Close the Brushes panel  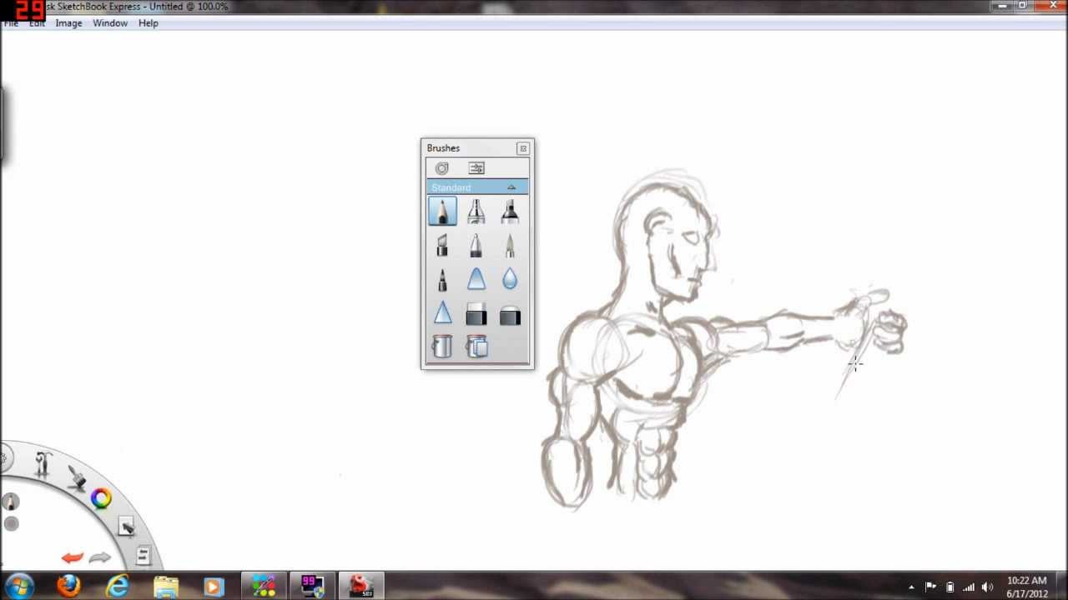[523, 148]
